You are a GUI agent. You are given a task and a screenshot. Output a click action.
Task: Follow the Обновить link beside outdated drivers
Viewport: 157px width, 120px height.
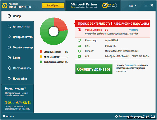pos(133,30)
